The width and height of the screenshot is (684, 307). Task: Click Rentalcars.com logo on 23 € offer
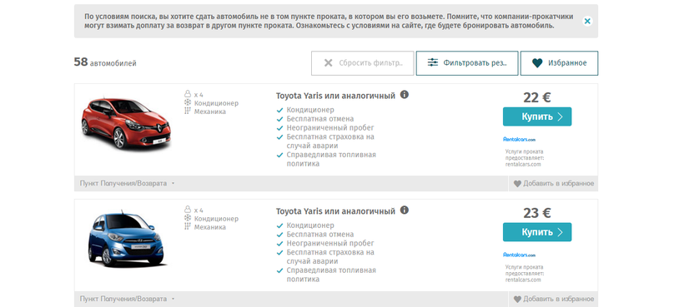[x=519, y=255]
